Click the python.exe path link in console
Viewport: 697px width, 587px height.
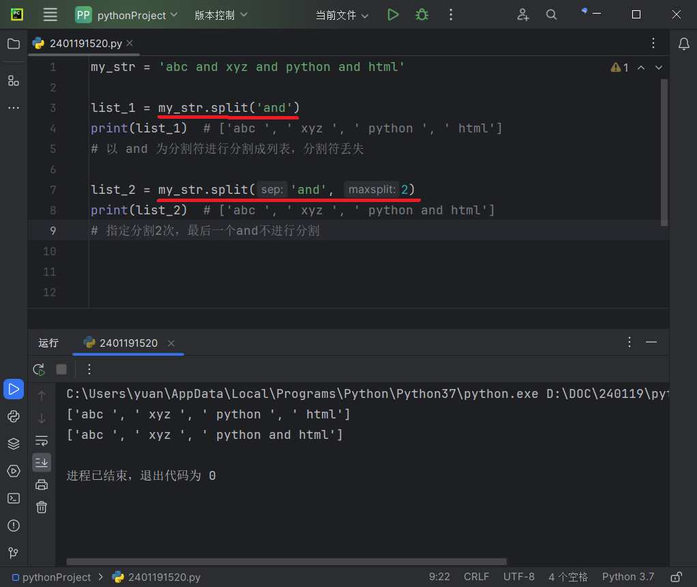point(302,394)
